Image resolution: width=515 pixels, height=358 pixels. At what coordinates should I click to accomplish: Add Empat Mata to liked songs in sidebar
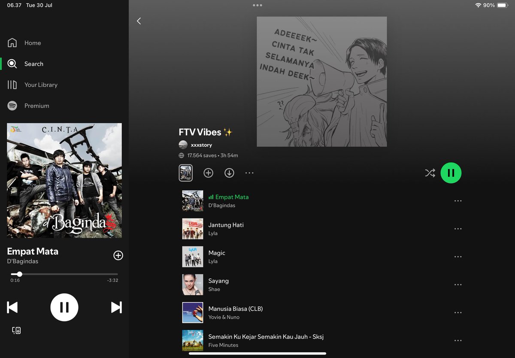118,255
